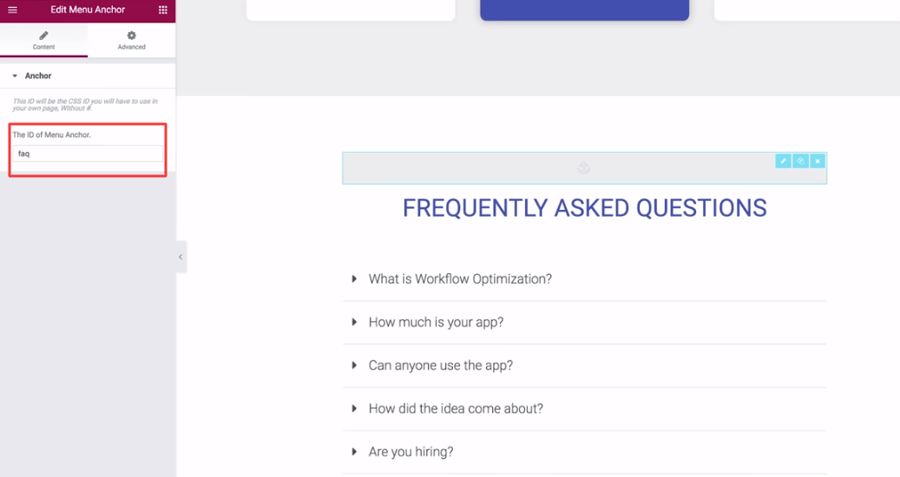Expand the "Are you hiring?" question
This screenshot has height=477, width=900.
(411, 452)
